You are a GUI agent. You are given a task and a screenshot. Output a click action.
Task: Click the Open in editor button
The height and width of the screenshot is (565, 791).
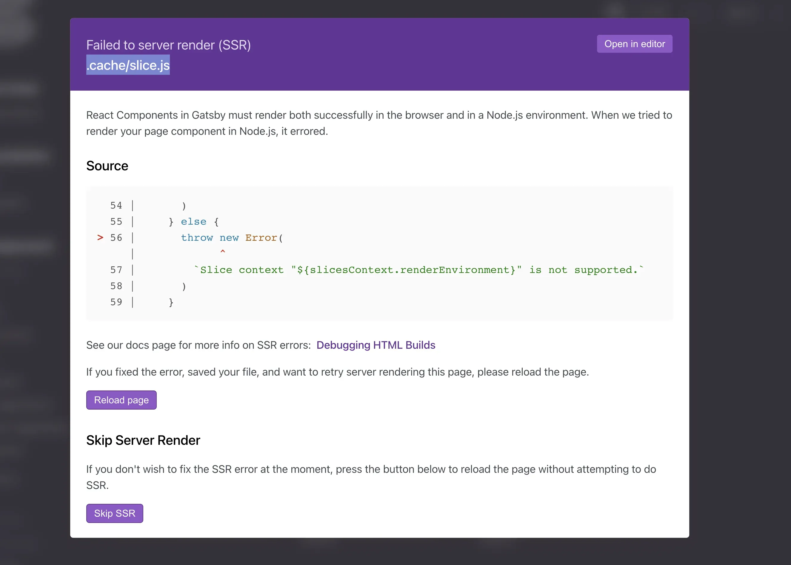634,44
